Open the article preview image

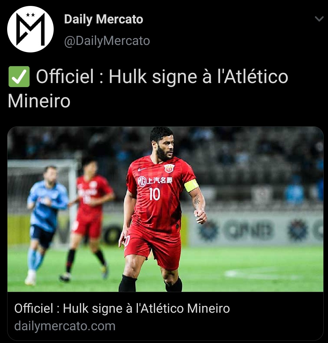point(165,209)
